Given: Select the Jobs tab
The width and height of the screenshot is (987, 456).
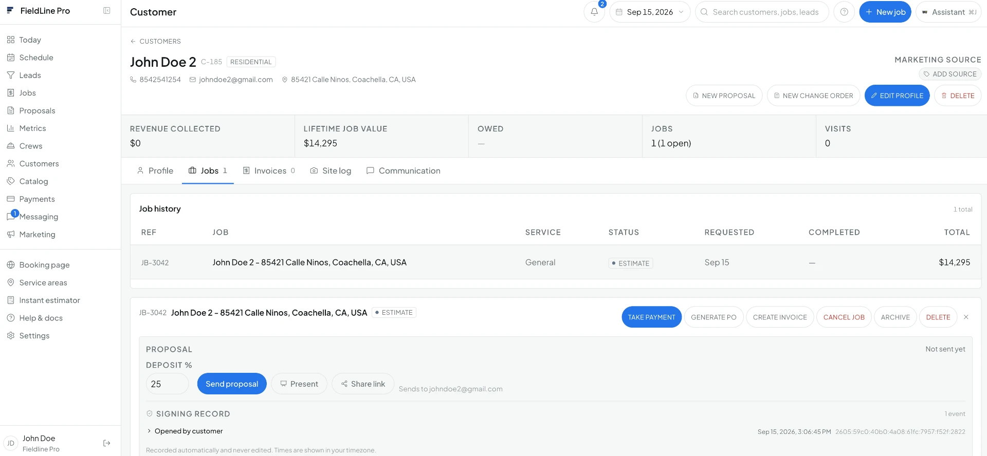Looking at the screenshot, I should [x=208, y=171].
